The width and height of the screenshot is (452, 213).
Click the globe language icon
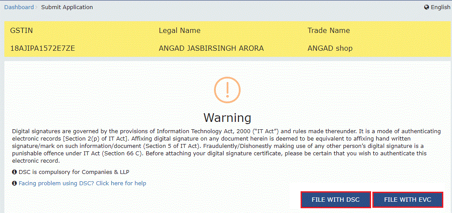pos(426,7)
